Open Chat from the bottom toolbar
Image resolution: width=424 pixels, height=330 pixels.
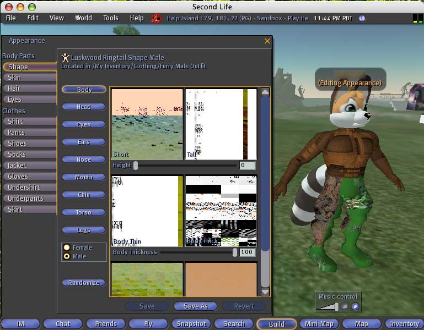click(x=63, y=324)
